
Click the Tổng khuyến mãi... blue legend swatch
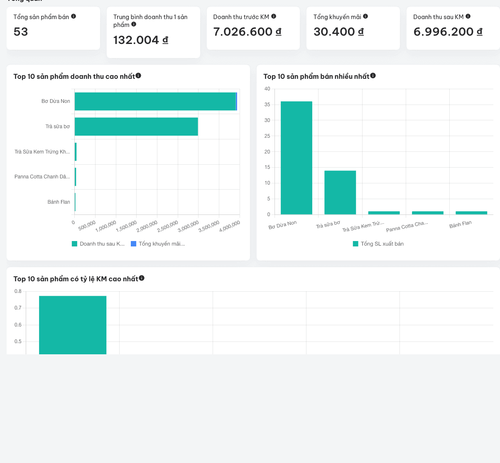pos(134,244)
